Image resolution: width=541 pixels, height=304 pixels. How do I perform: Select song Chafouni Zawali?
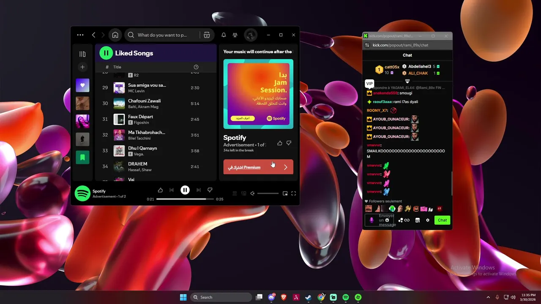pos(156,103)
